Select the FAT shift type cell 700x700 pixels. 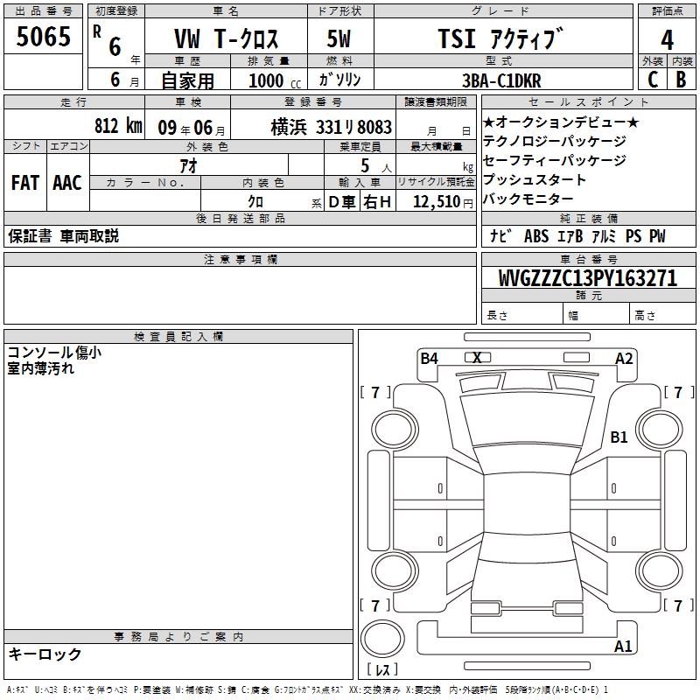click(24, 182)
